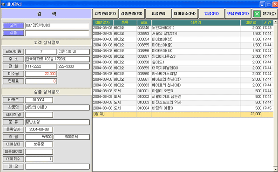Select row 노인과바다(1)
This screenshot has width=278, height=172.
point(183,28)
